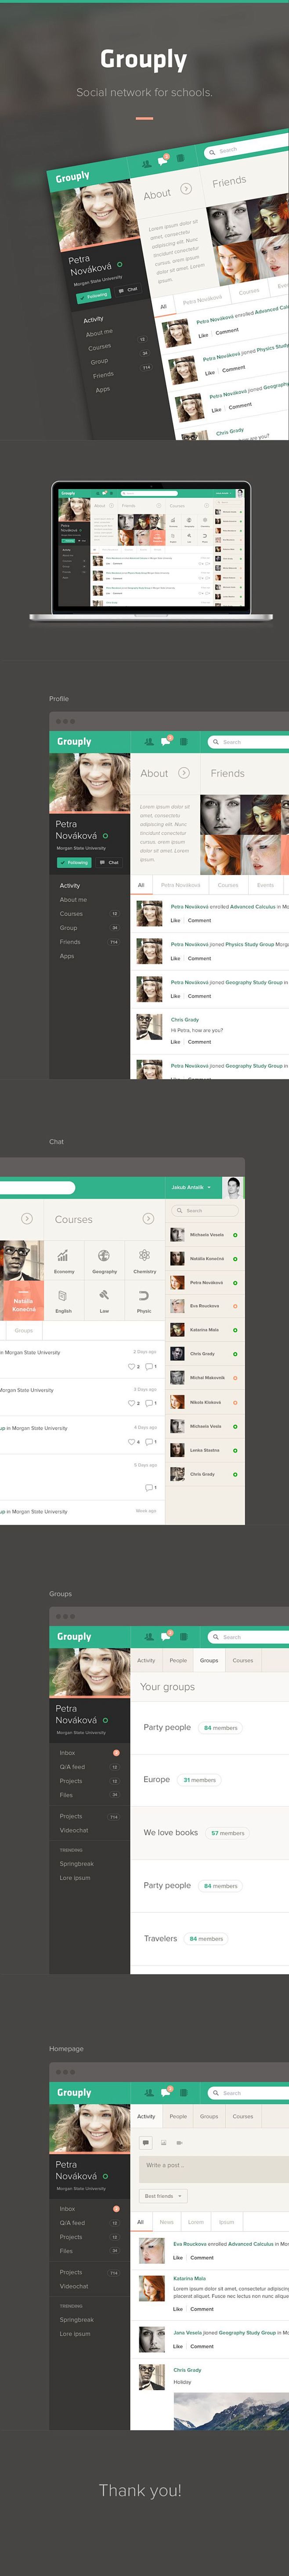The image size is (289, 2576).
Task: Open About me in Profile sidebar
Action: tap(73, 900)
